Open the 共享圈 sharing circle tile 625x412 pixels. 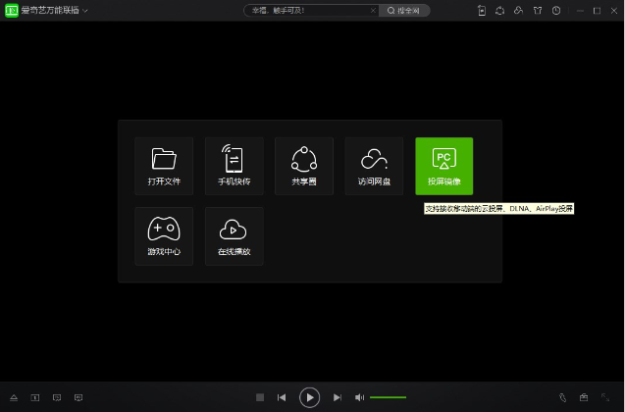pos(304,166)
